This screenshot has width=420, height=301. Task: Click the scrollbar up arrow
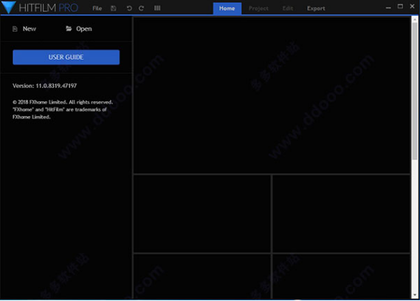point(415,19)
